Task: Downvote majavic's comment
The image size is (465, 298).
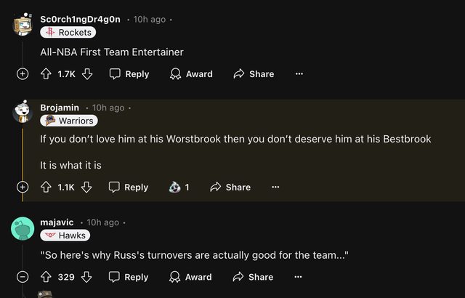Action: [86, 277]
